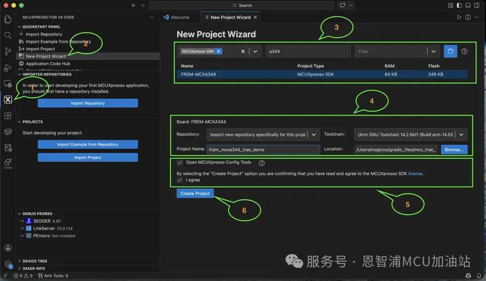Toggle Open MCUXpresso Config Tools checkbox

(180, 162)
